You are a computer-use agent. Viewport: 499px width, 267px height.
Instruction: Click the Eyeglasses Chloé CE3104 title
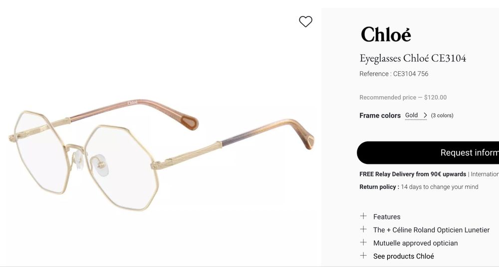pos(413,58)
